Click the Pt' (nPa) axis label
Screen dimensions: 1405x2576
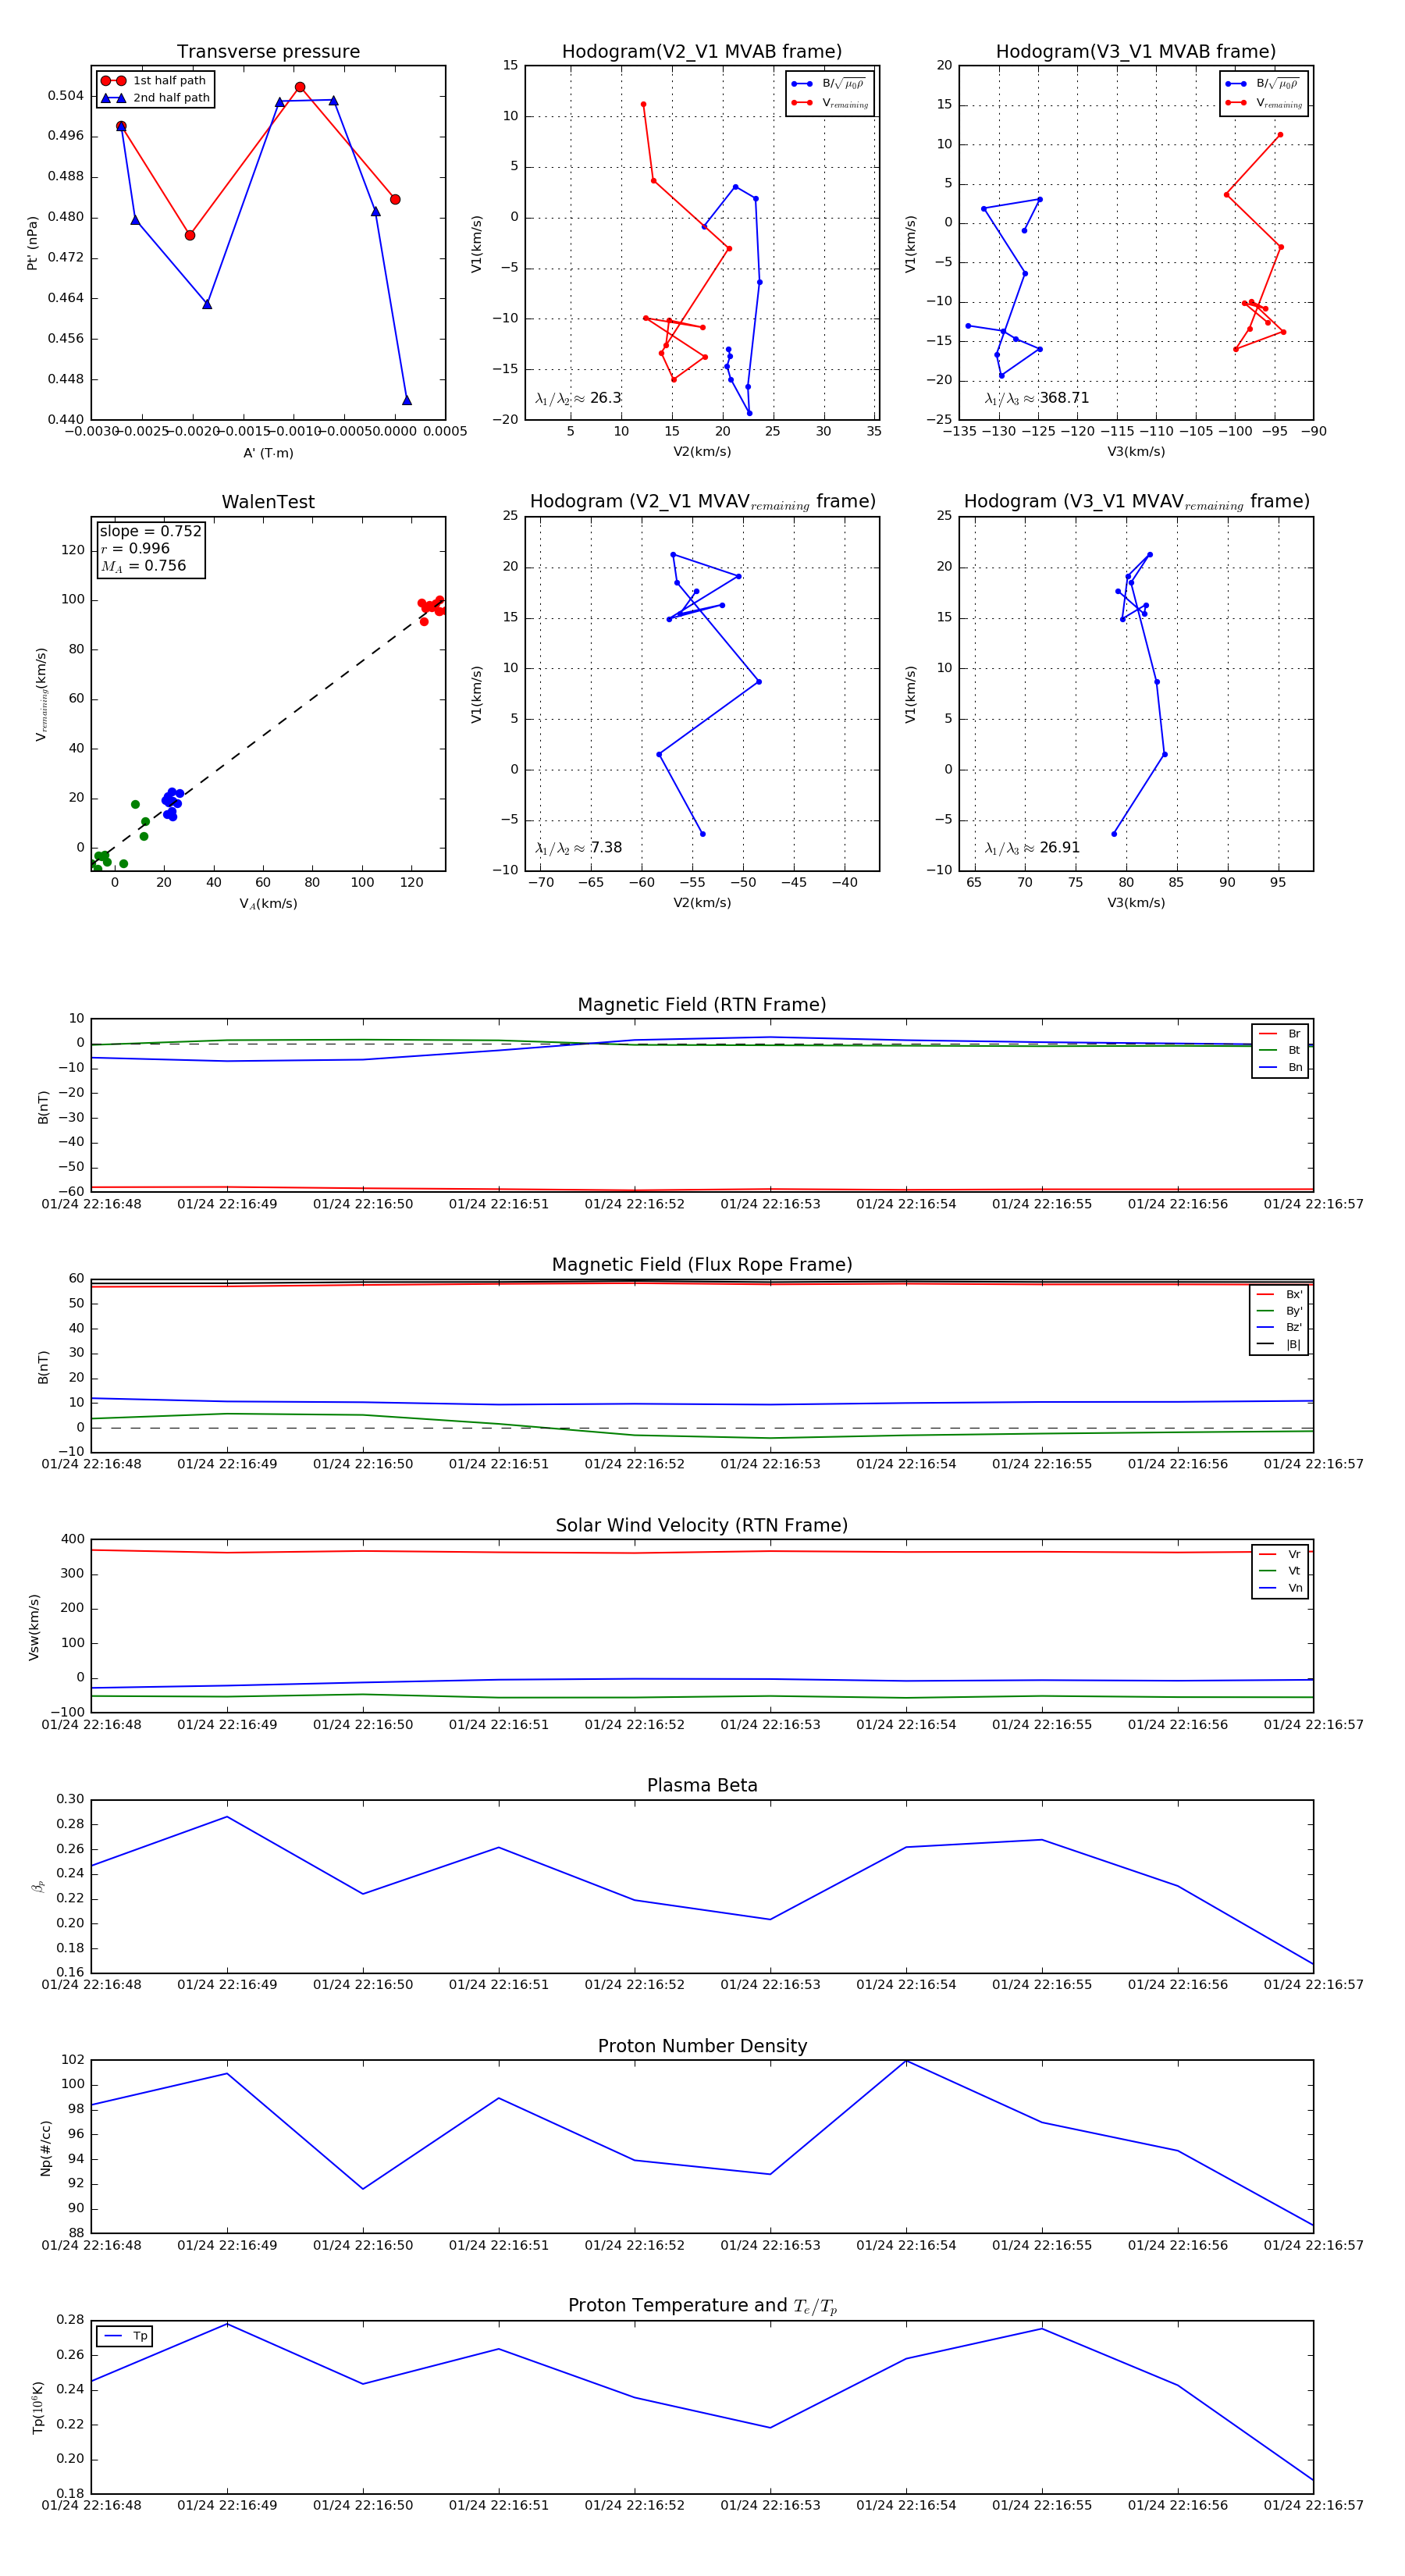tap(32, 243)
